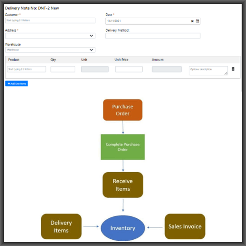Click the Delivery Method label
Viewport: 246px width, 246px height.
click(x=117, y=31)
